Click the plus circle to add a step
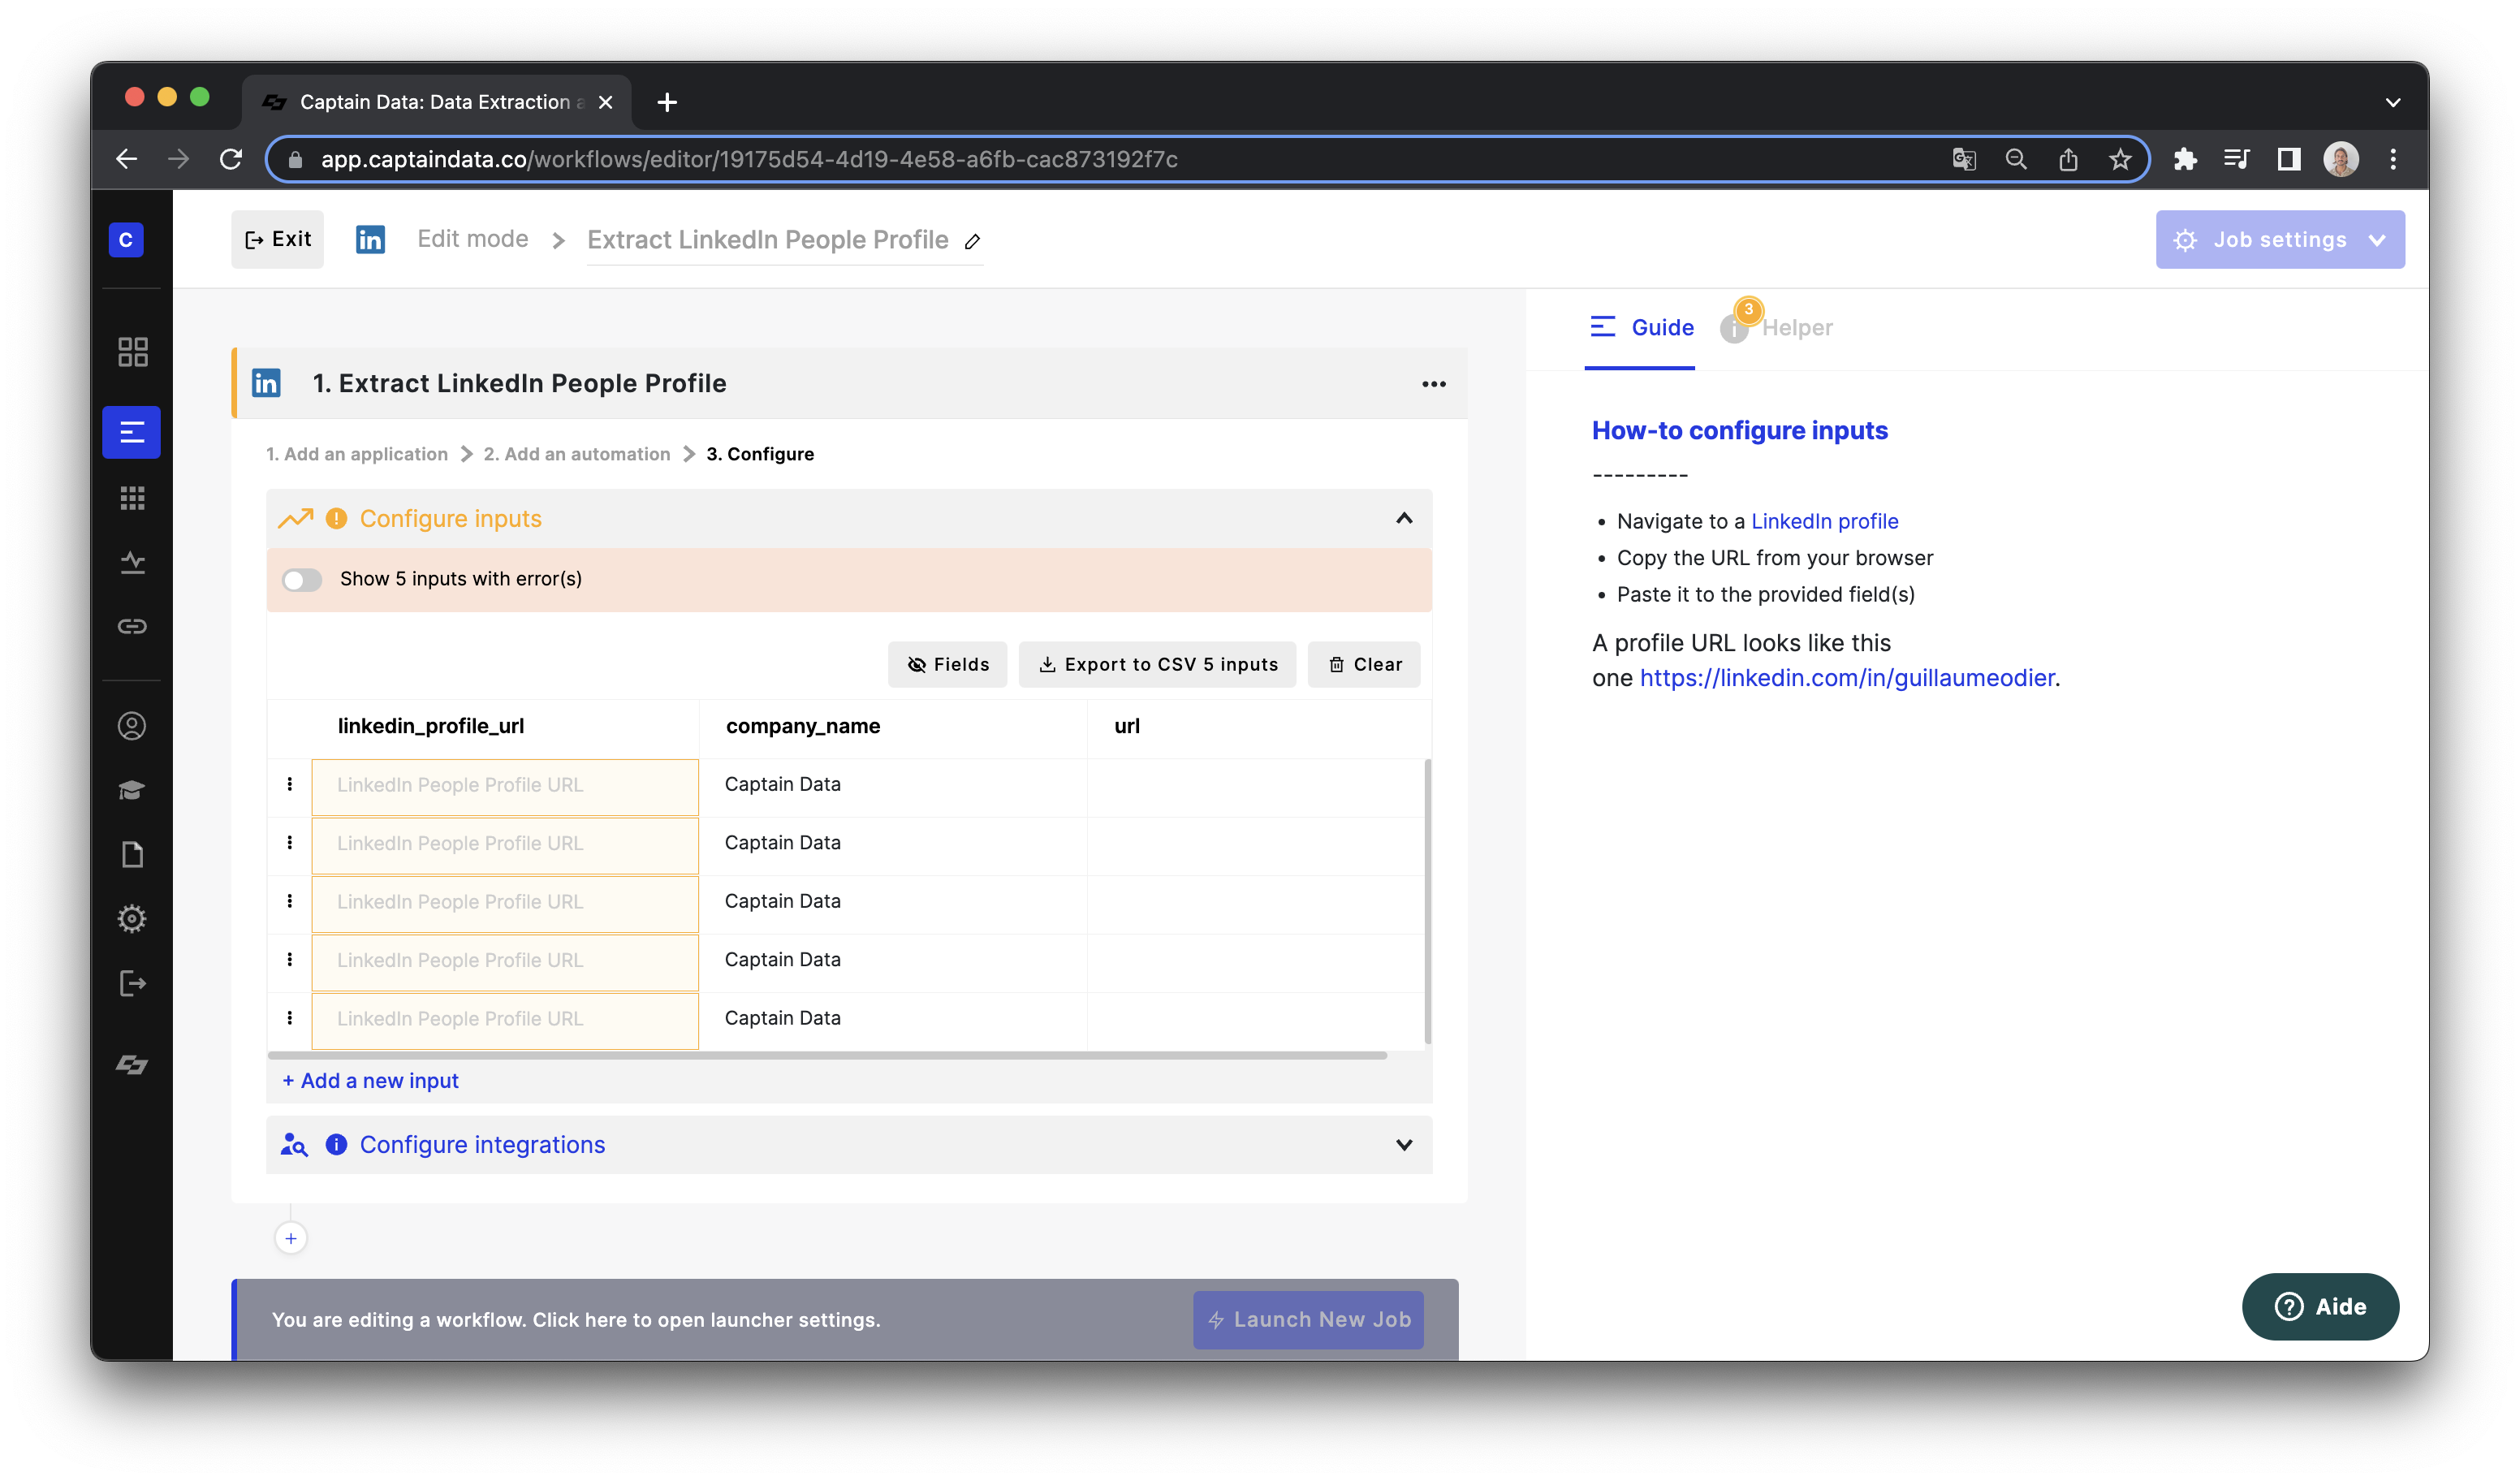Image resolution: width=2520 pixels, height=1481 pixels. (x=291, y=1238)
